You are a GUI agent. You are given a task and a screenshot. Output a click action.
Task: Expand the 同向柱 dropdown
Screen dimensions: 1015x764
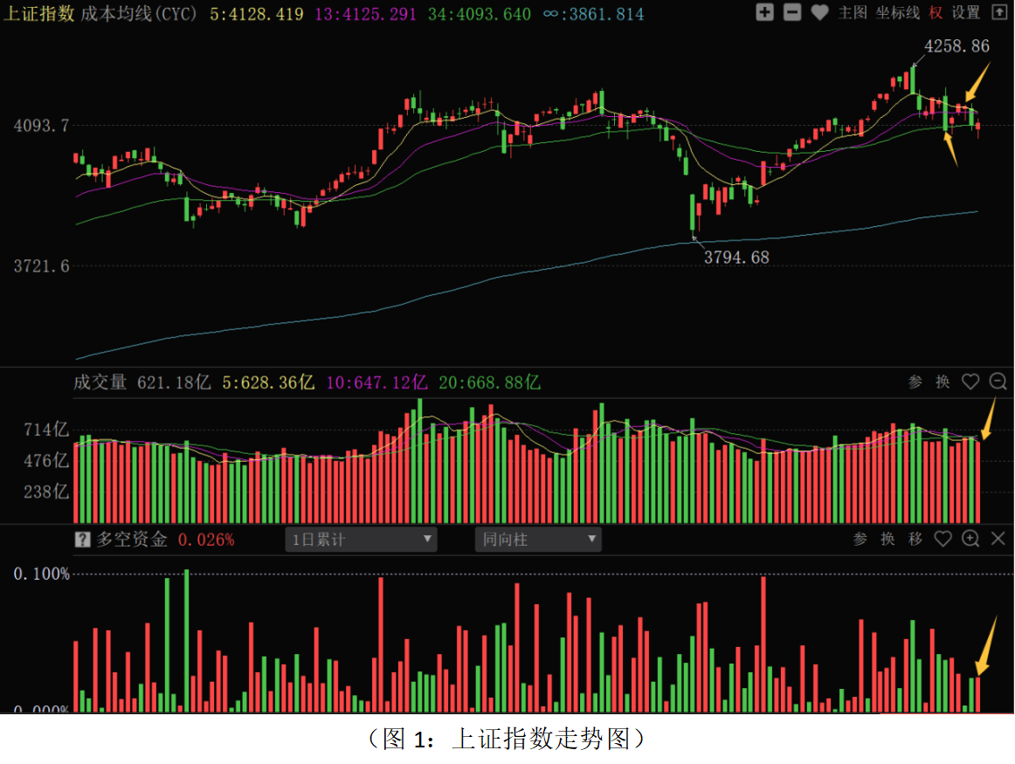538,540
